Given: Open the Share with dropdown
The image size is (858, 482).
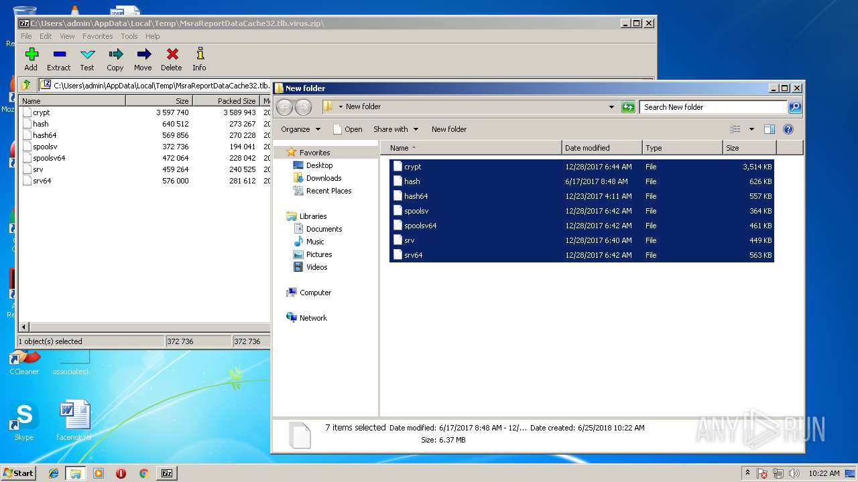Looking at the screenshot, I should [x=395, y=129].
